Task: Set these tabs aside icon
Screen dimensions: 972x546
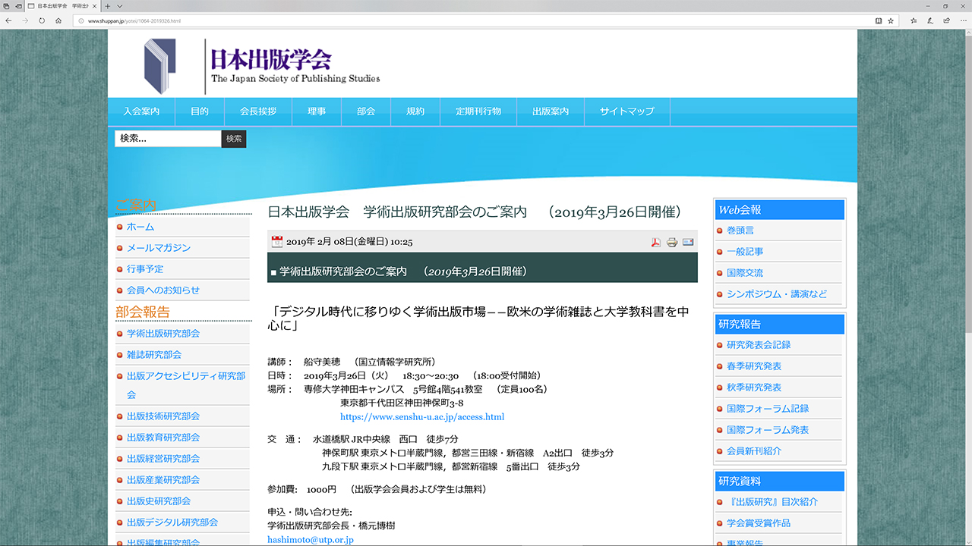Action: pyautogui.click(x=20, y=6)
